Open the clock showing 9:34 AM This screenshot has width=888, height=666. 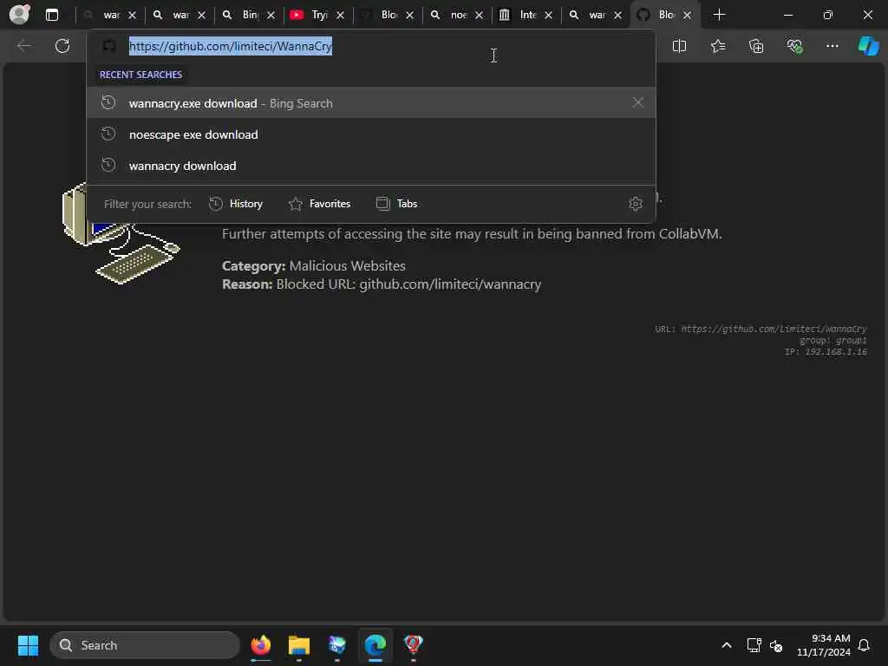(x=824, y=645)
